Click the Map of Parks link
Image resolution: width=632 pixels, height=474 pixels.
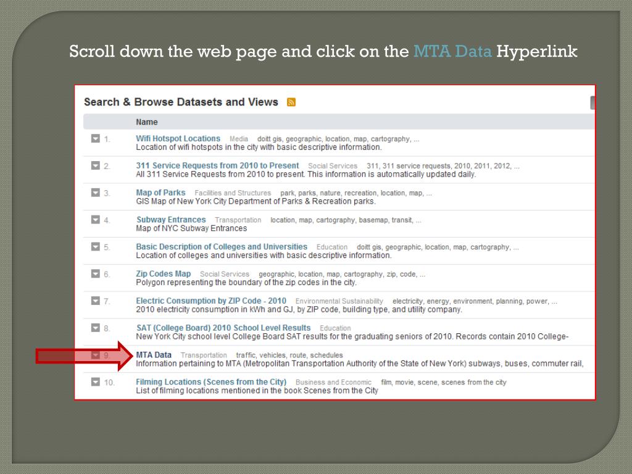tap(160, 193)
